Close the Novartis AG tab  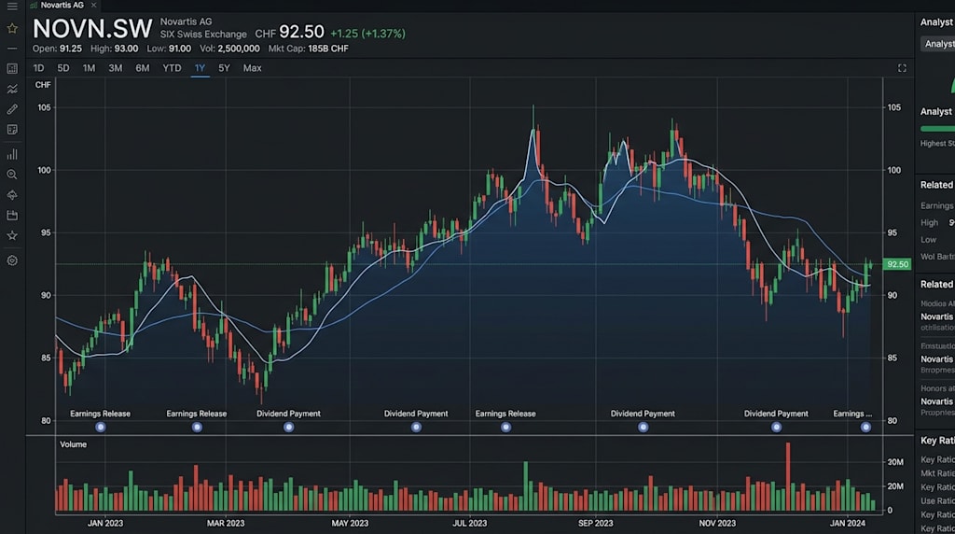[93, 5]
